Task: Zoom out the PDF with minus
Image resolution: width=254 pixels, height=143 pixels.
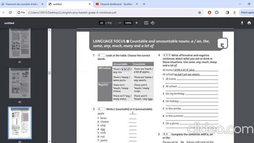Action: pos(120,23)
